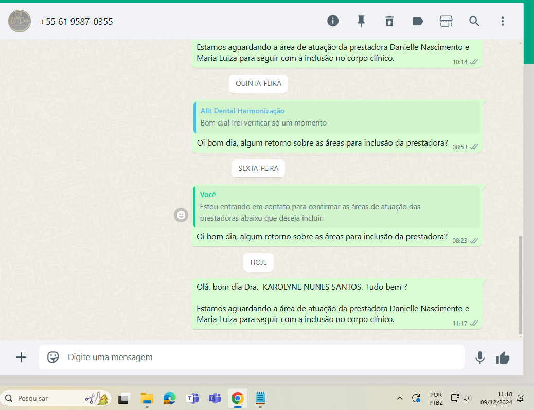
Task: Click the sync tray icon
Action: click(416, 398)
